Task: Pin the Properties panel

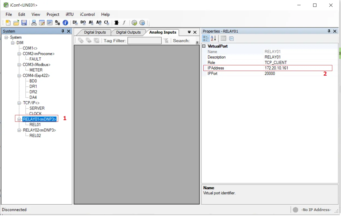Action: tap(329, 31)
